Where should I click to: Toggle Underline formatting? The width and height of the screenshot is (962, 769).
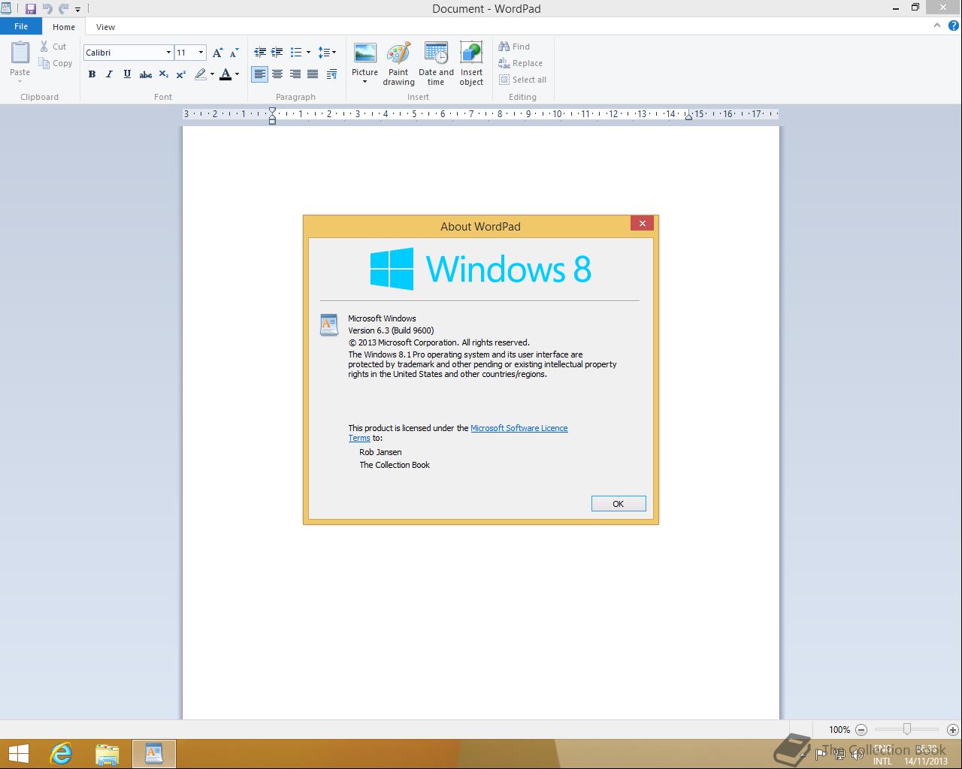tap(127, 74)
